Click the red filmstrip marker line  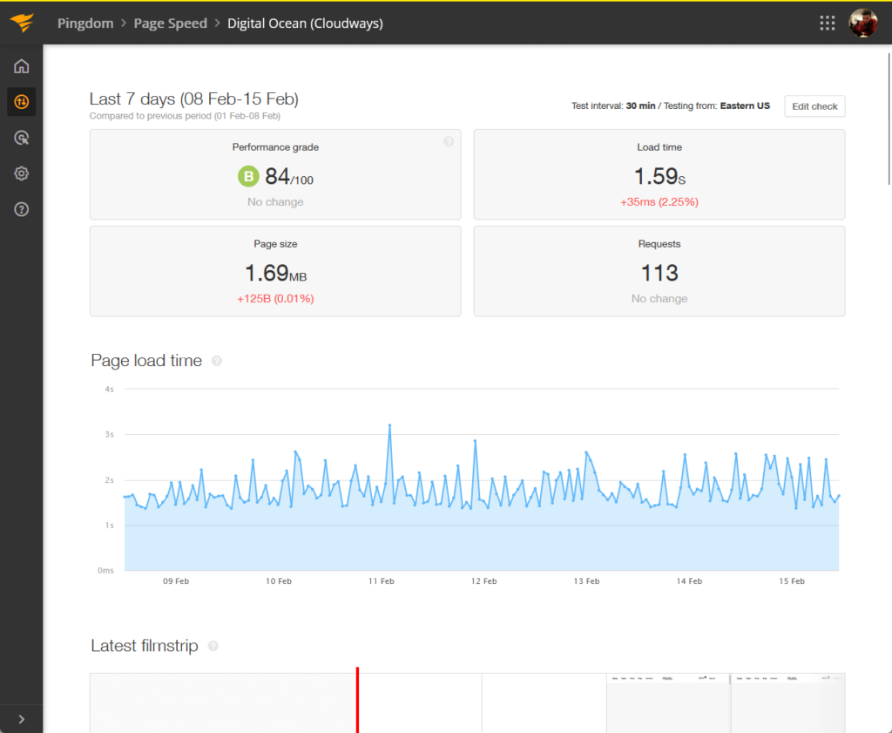tap(357, 700)
